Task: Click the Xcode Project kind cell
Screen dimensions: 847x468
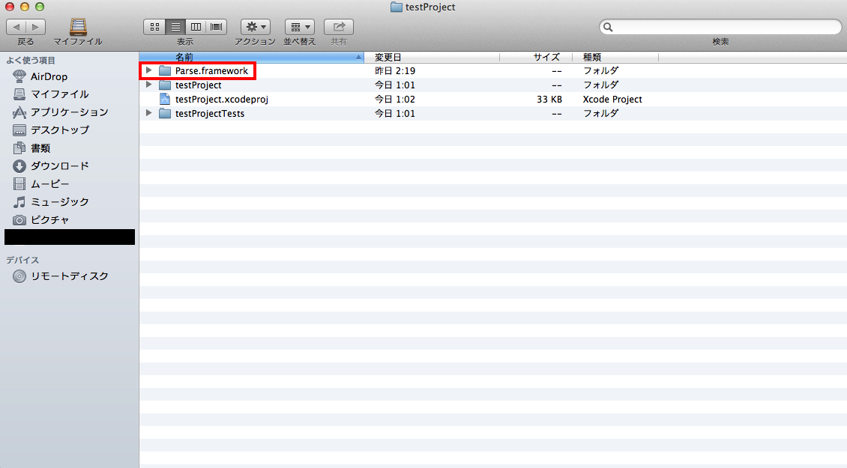Action: [x=612, y=100]
